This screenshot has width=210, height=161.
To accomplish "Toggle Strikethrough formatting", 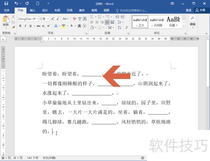I will coord(39,26).
